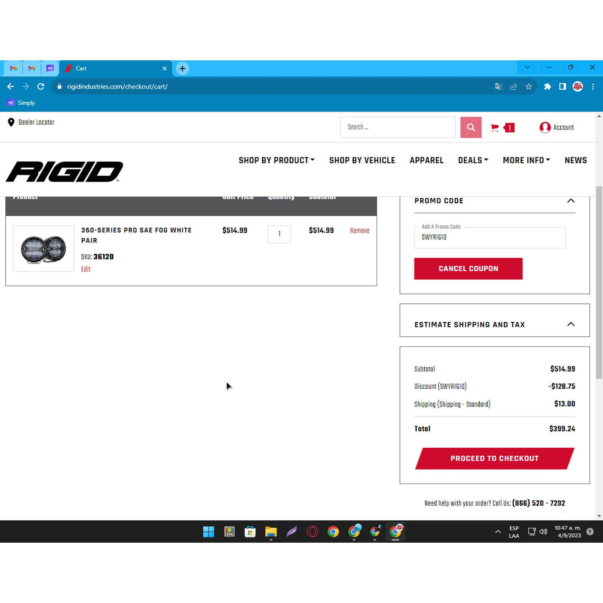Open the Account link

[557, 127]
